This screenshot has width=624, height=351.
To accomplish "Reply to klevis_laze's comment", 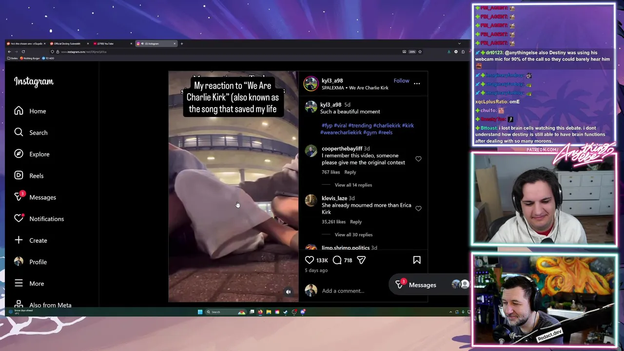I will pos(356,222).
